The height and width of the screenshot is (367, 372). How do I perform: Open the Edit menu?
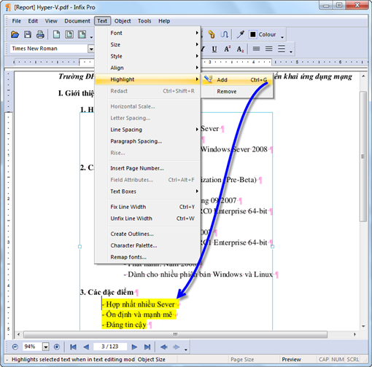[x=33, y=21]
